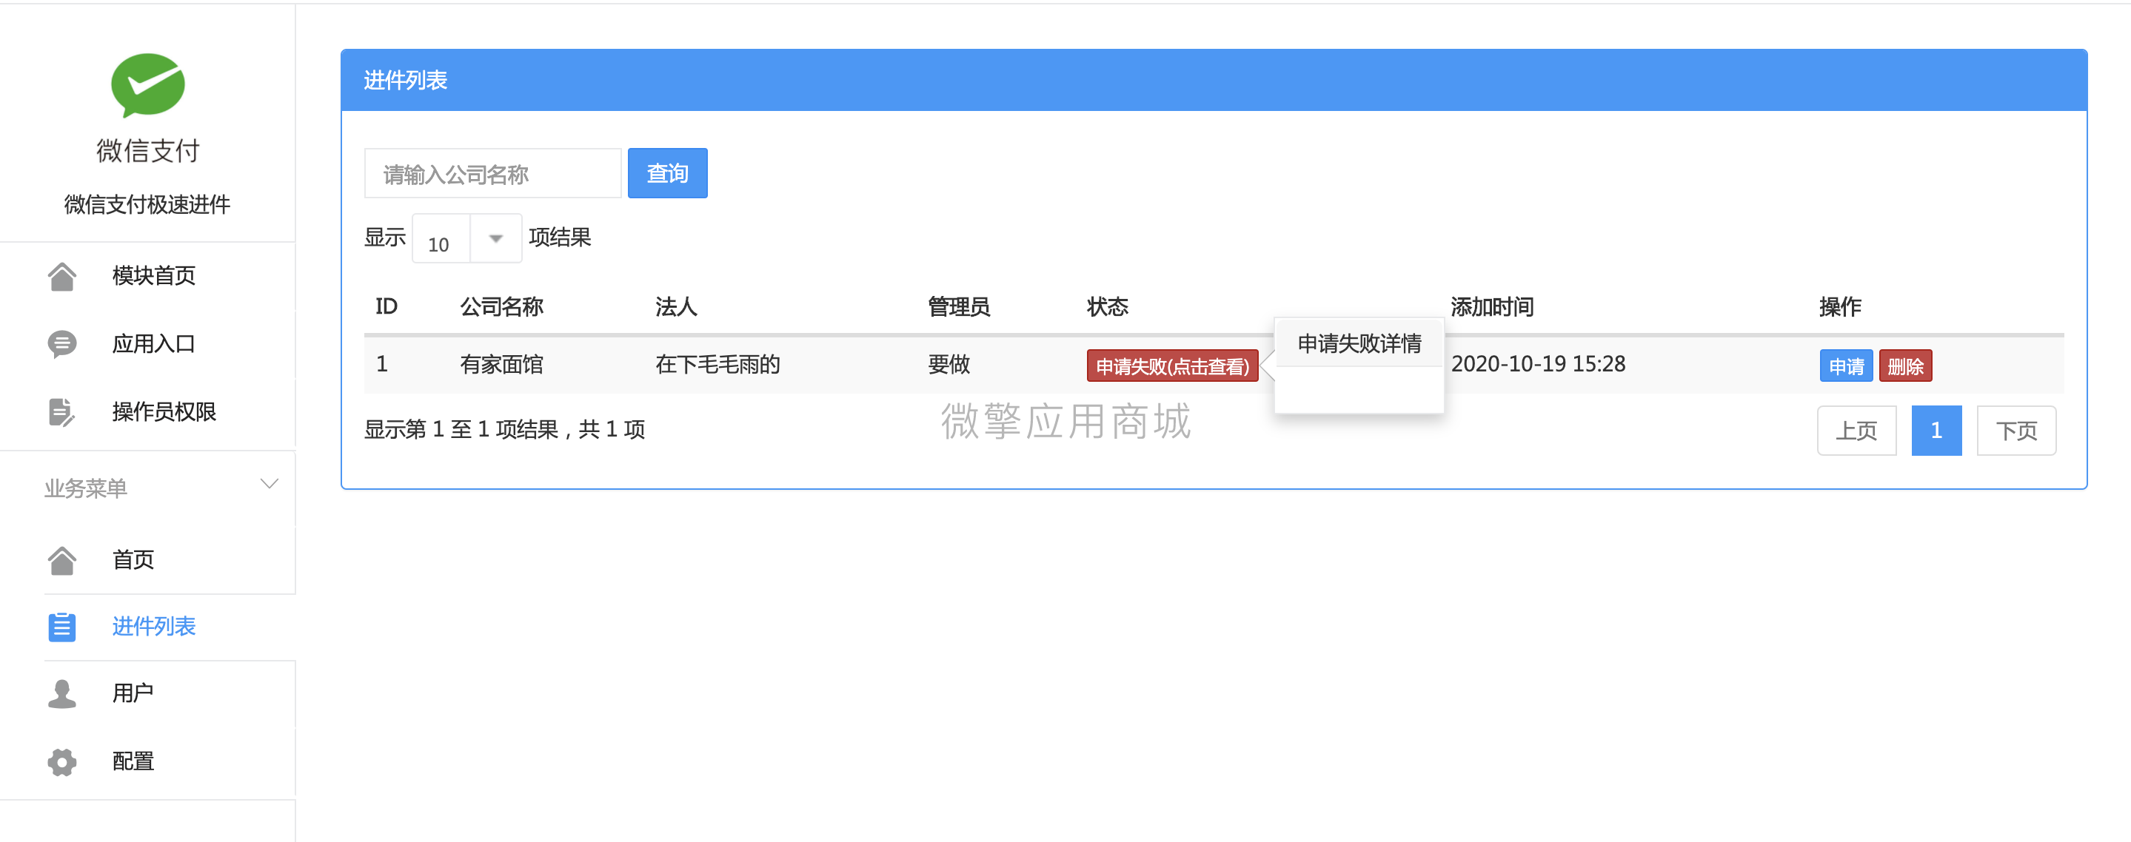This screenshot has height=842, width=2131.
Task: Click the person icon for 用户
Action: point(62,693)
